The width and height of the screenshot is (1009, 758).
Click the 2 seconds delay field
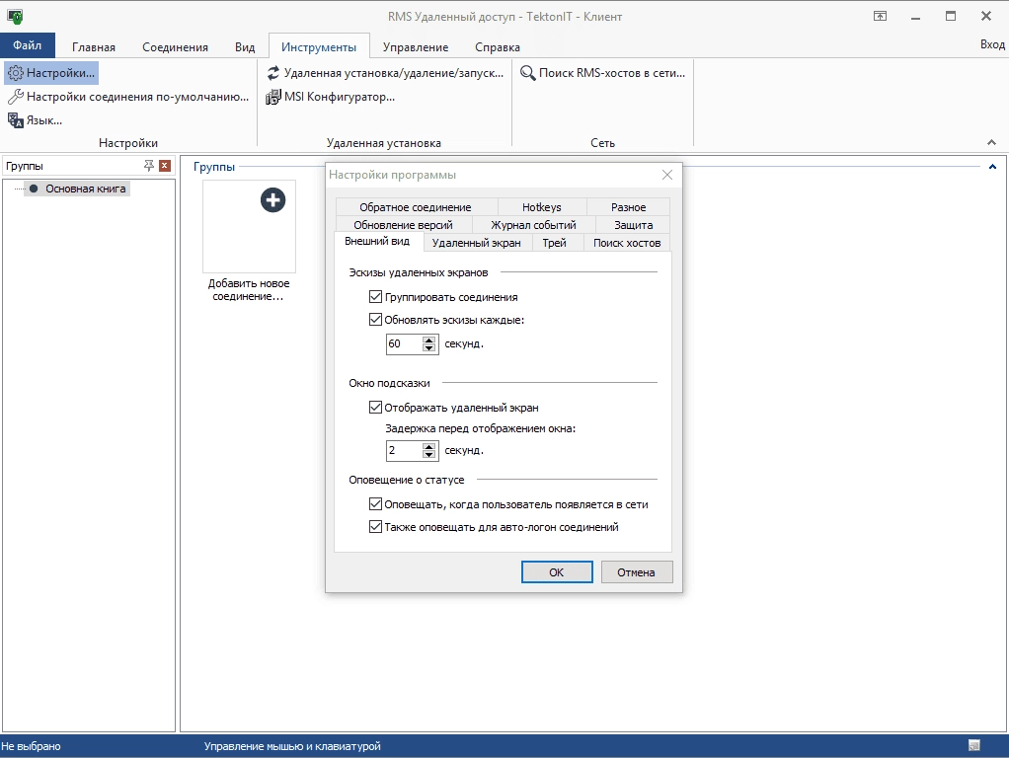(404, 450)
